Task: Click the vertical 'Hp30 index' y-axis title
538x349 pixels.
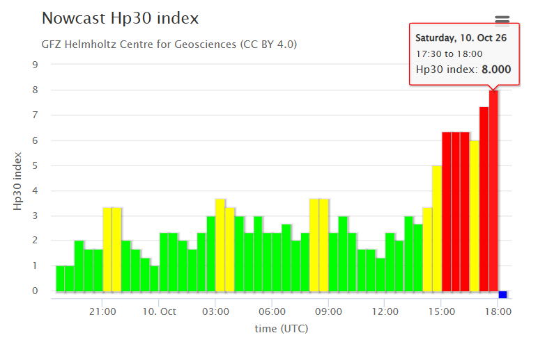Action: click(x=17, y=181)
